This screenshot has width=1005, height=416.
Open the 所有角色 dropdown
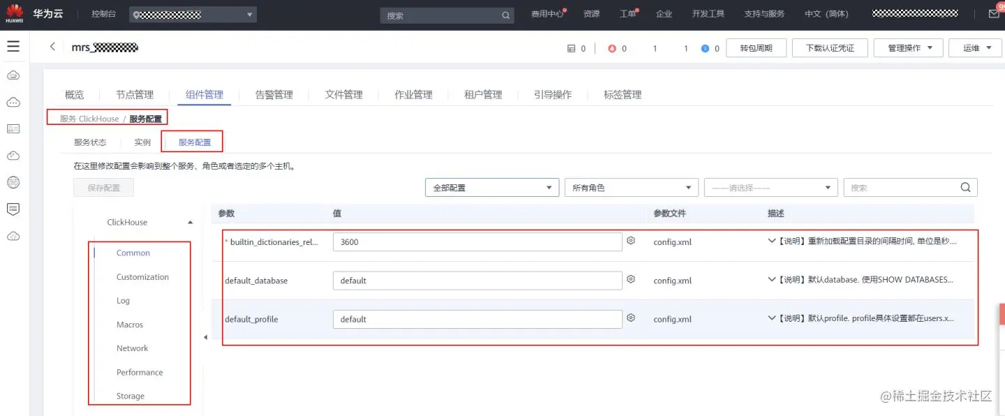pyautogui.click(x=632, y=187)
